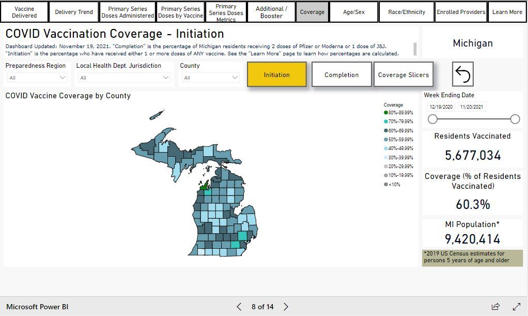
Task: Click the share icon
Action: pyautogui.click(x=495, y=307)
